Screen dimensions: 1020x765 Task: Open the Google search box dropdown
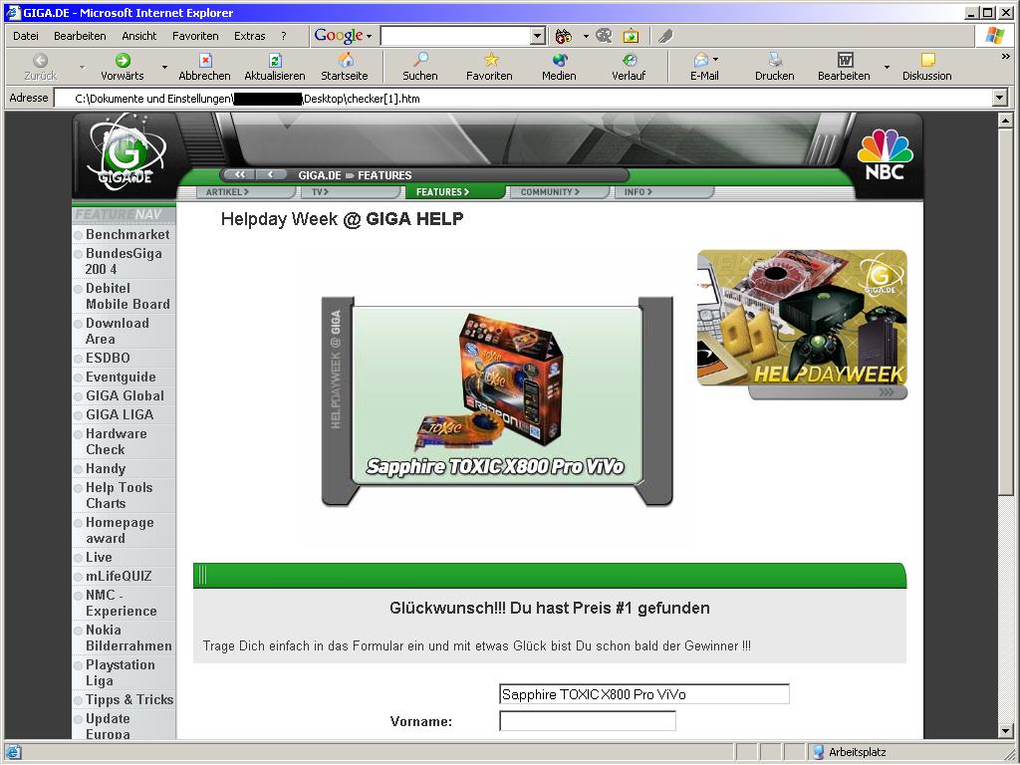point(537,37)
